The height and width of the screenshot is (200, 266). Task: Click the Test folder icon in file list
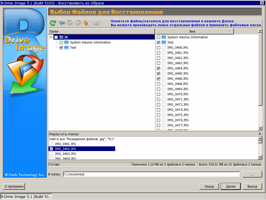(x=164, y=42)
